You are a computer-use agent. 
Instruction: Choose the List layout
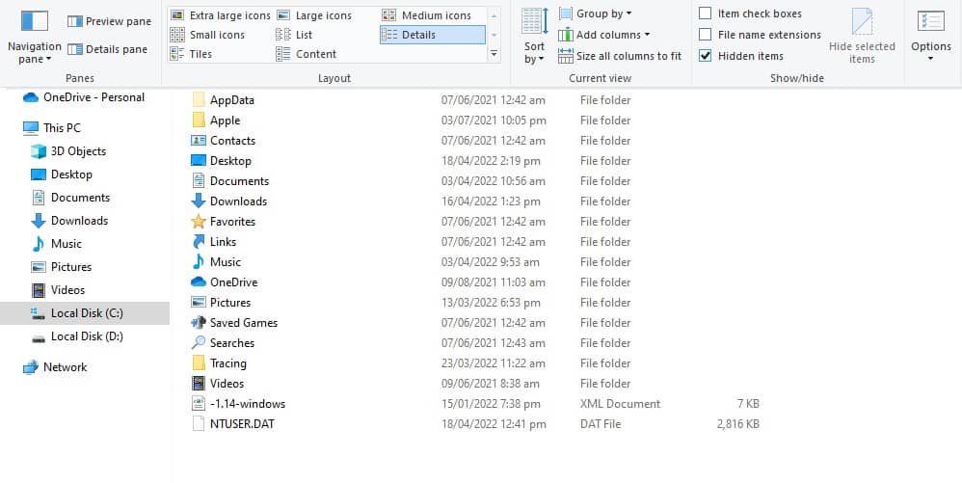coord(294,35)
